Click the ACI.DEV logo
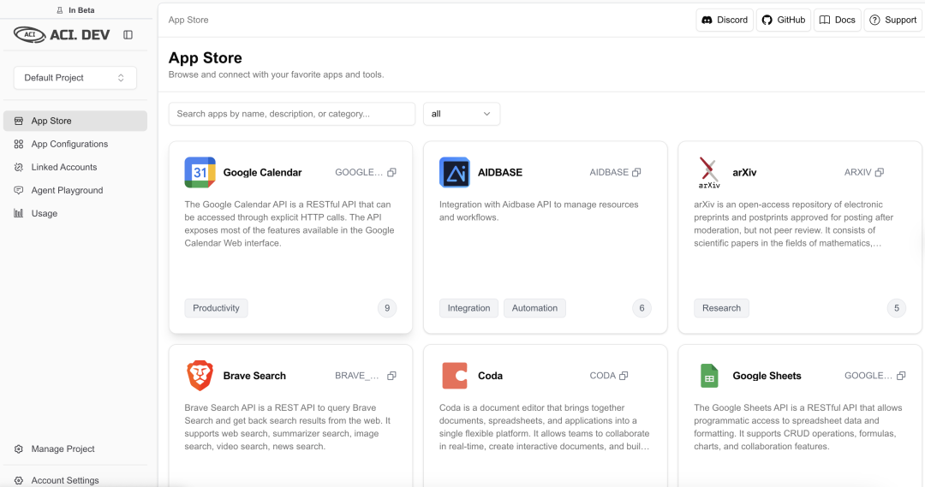The height and width of the screenshot is (487, 925). (62, 35)
